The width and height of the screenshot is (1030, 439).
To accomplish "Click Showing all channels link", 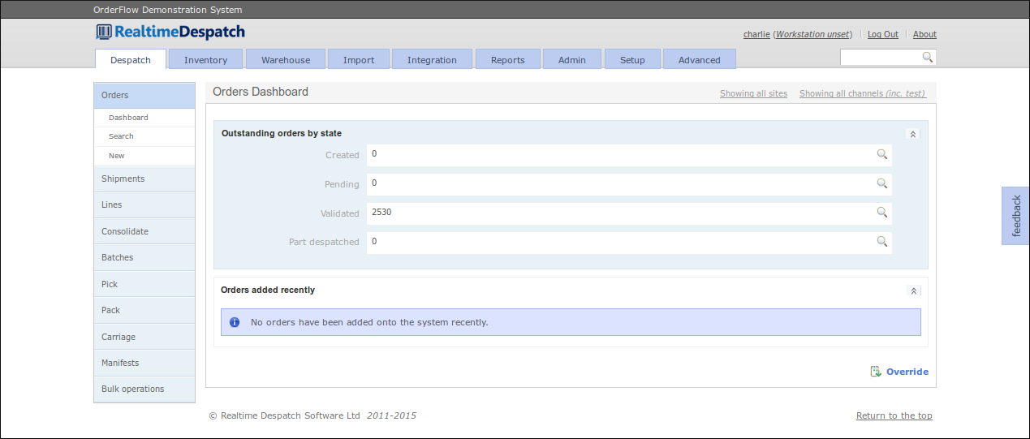I will click(862, 93).
